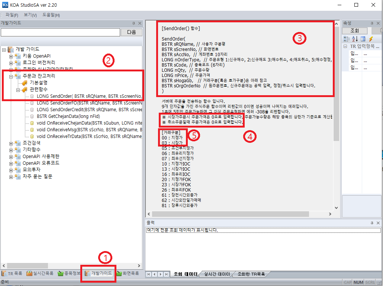The height and width of the screenshot is (286, 383).
Task: Go to previous output tab arrow
Action: tap(154, 274)
